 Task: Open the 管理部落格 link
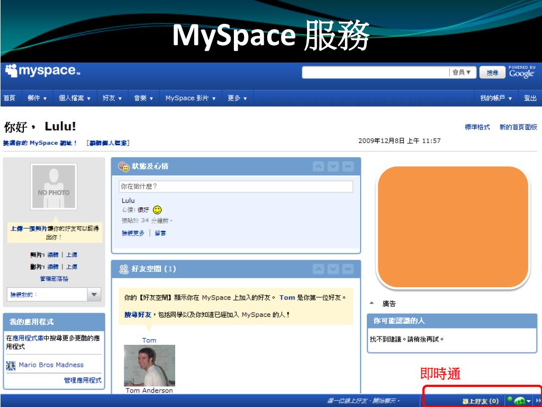55,279
